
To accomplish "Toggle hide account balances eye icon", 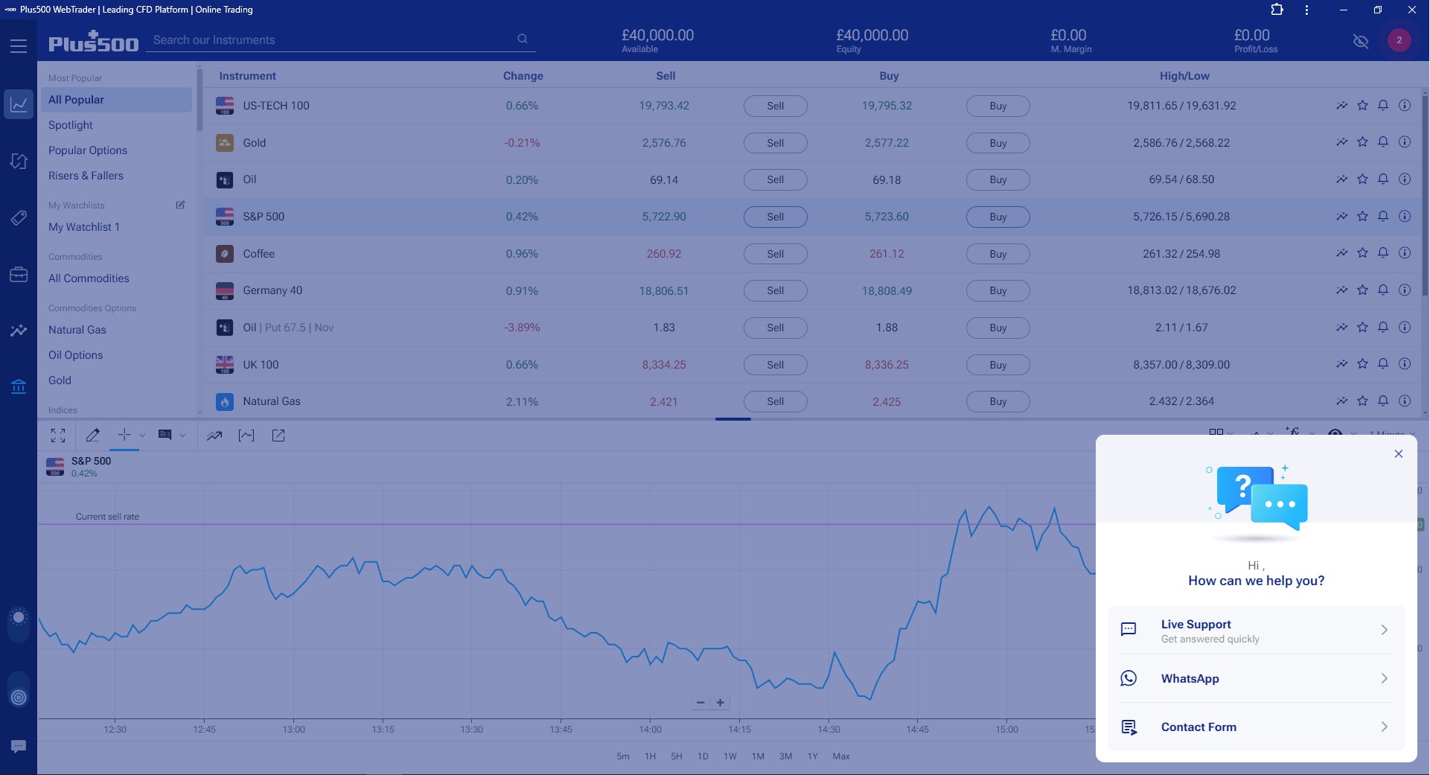I will click(1361, 42).
